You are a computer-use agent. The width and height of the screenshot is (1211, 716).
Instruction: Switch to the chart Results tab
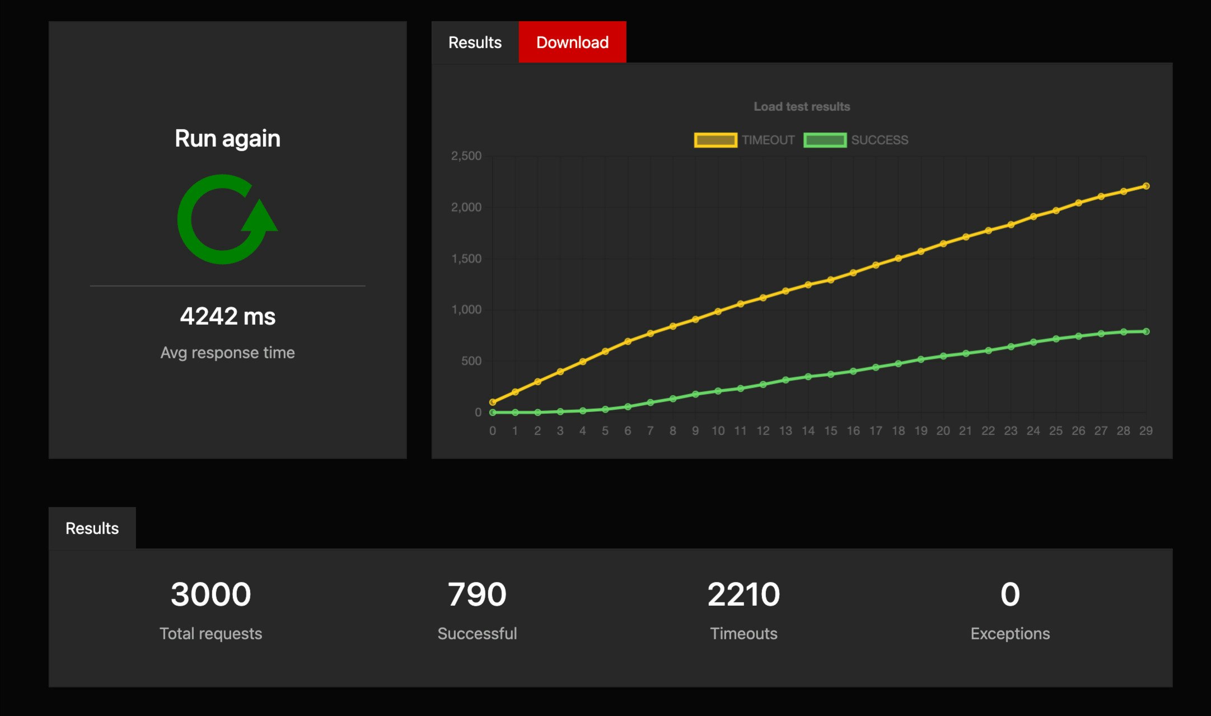pos(475,43)
